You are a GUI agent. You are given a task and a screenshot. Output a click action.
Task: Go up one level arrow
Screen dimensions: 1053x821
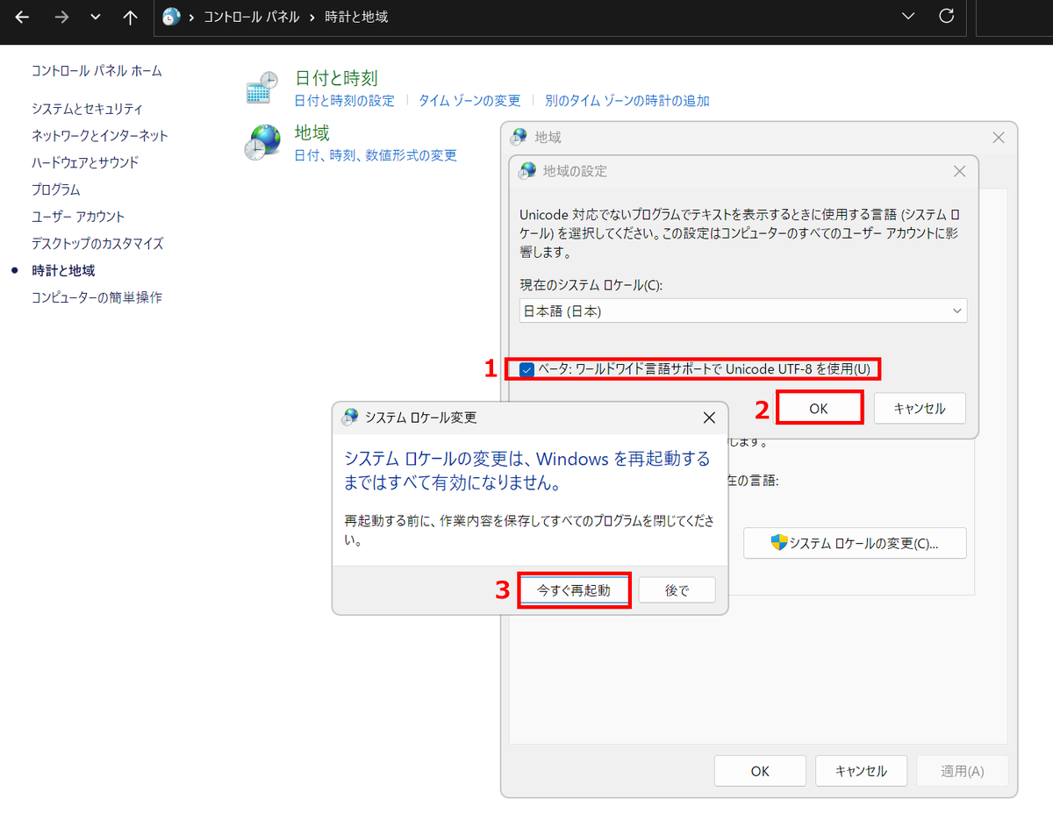130,17
